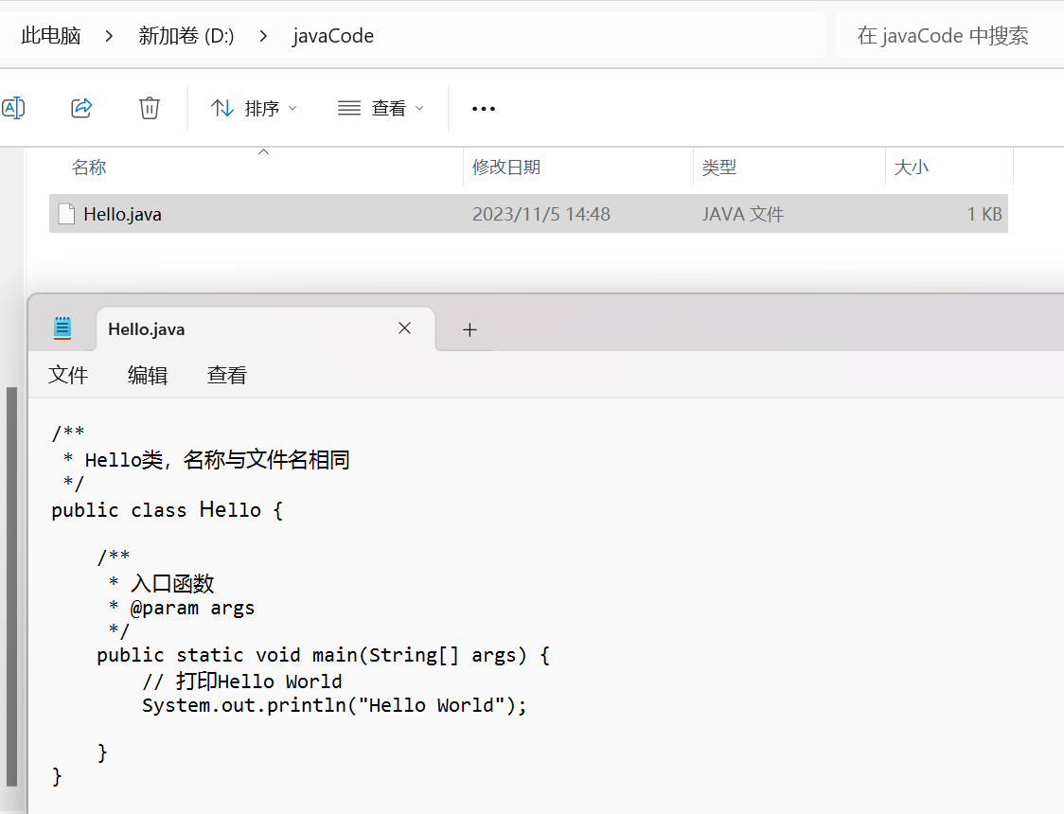Close the Hello.java Notepad tab
This screenshot has width=1064, height=814.
coord(404,328)
